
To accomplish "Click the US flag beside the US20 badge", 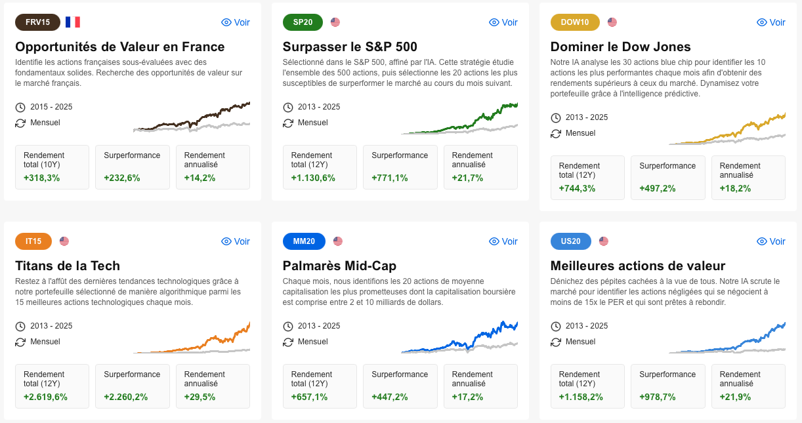I will tap(604, 241).
